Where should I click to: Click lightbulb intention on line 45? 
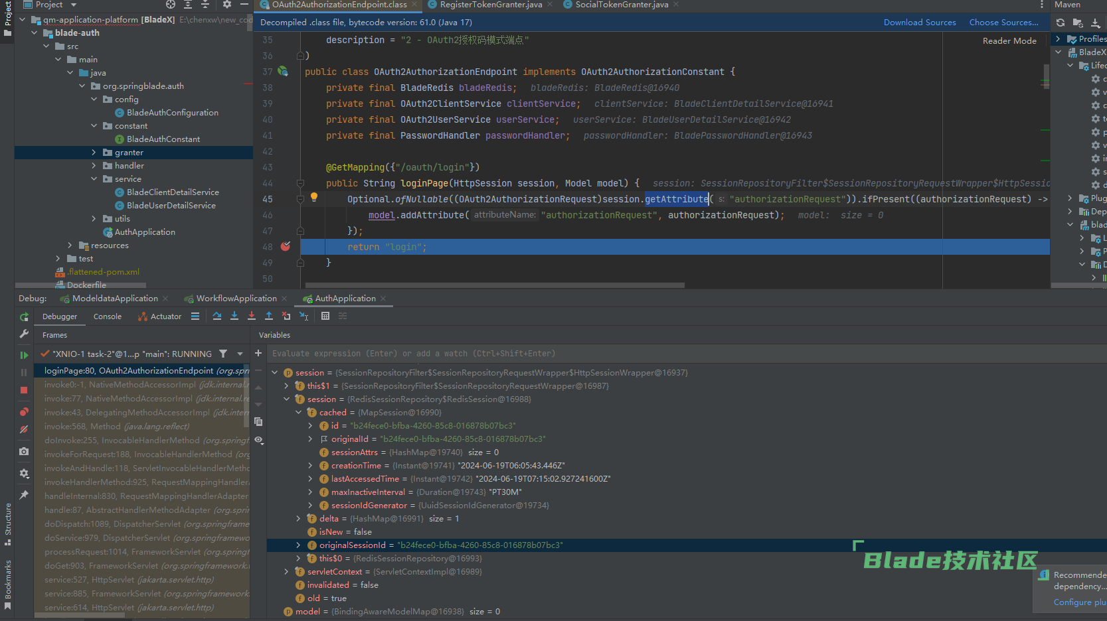[314, 197]
